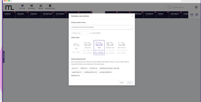Choose the Box Truck vehicle type
The height and width of the screenshot is (102, 201).
point(122,47)
